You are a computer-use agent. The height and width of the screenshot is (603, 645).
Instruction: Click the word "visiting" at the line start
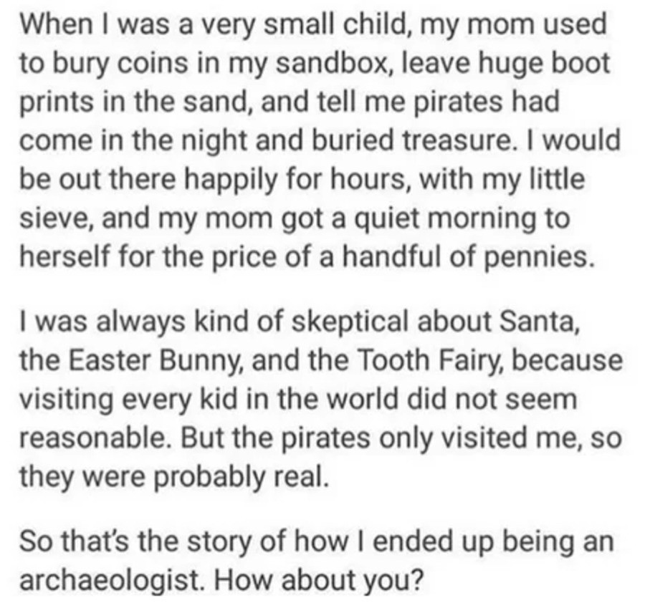66,400
